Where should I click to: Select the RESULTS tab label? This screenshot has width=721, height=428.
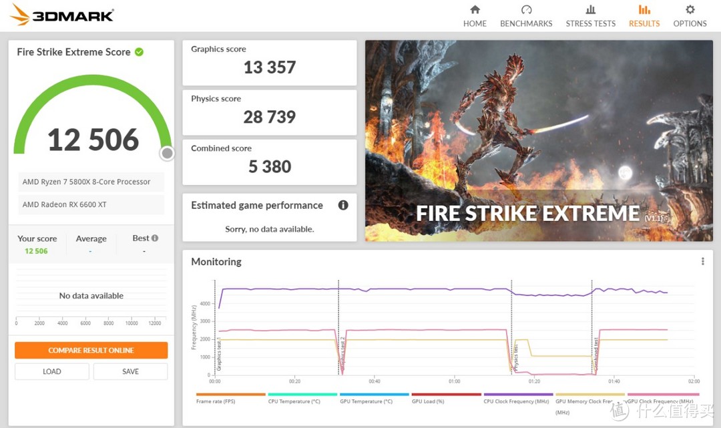[x=644, y=23]
